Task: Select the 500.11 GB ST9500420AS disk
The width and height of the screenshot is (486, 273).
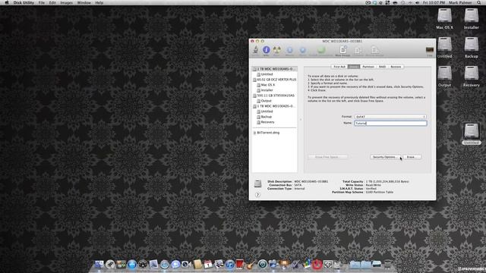Action: 274,96
